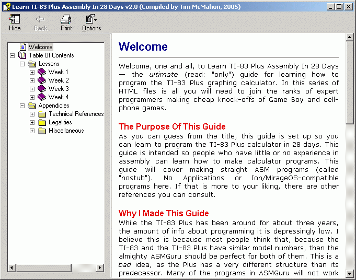356x280 pixels.
Task: Expand the Legalities node
Action: click(x=32, y=123)
